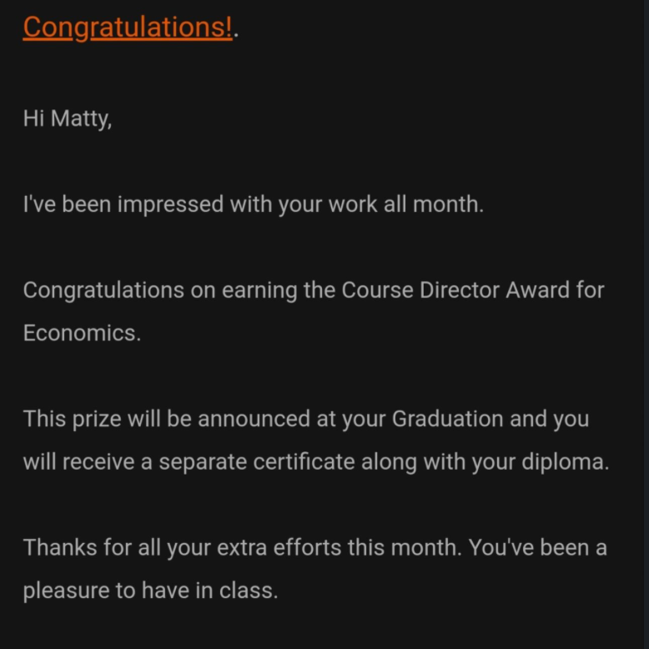Click the words "extra efforts"
The height and width of the screenshot is (649, 649).
tap(279, 547)
